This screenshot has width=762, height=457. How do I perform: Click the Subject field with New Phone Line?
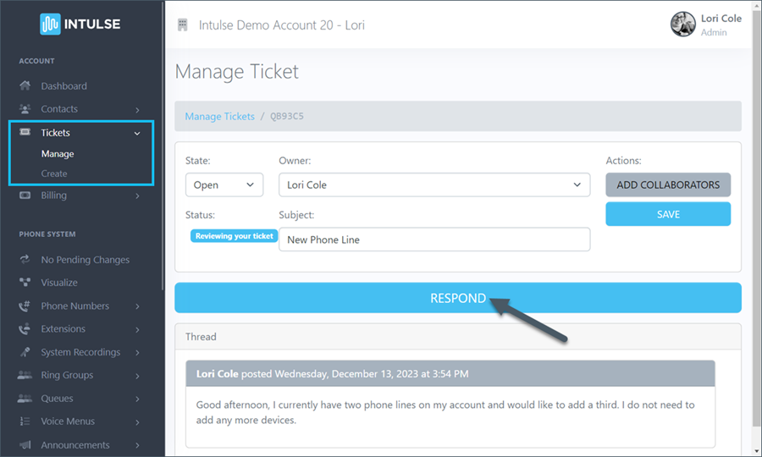pos(434,240)
